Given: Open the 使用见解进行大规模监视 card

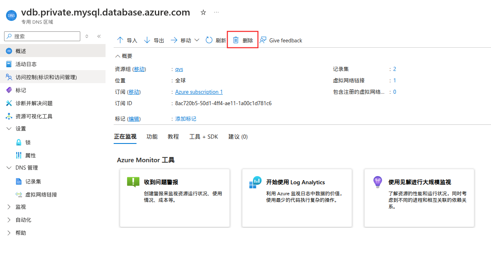Looking at the screenshot, I should coord(419,198).
